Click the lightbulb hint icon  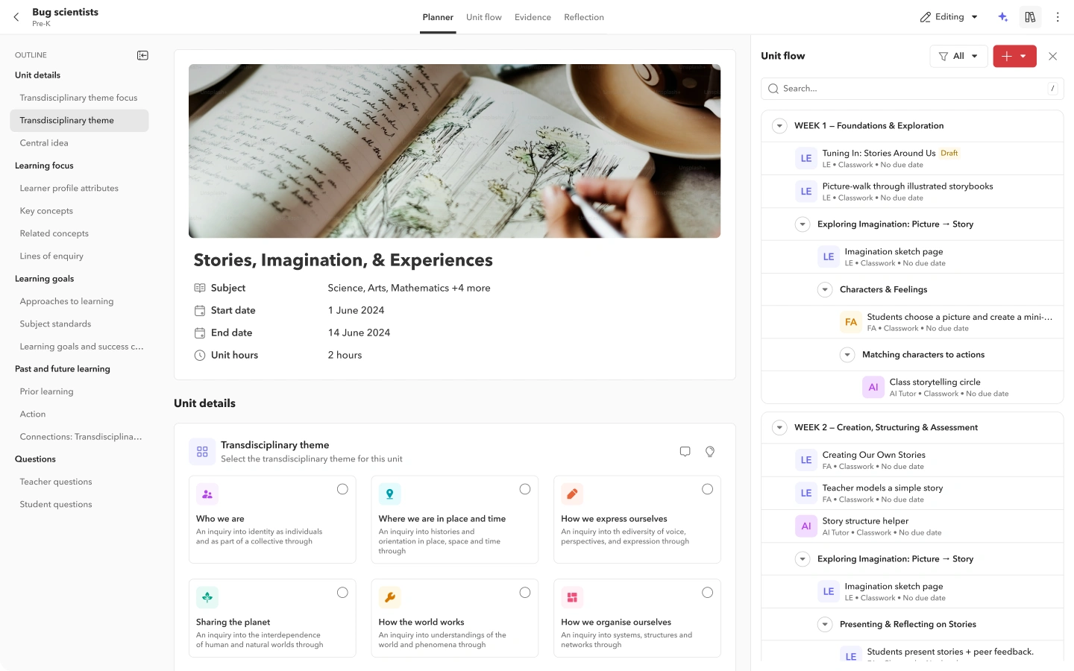point(709,452)
